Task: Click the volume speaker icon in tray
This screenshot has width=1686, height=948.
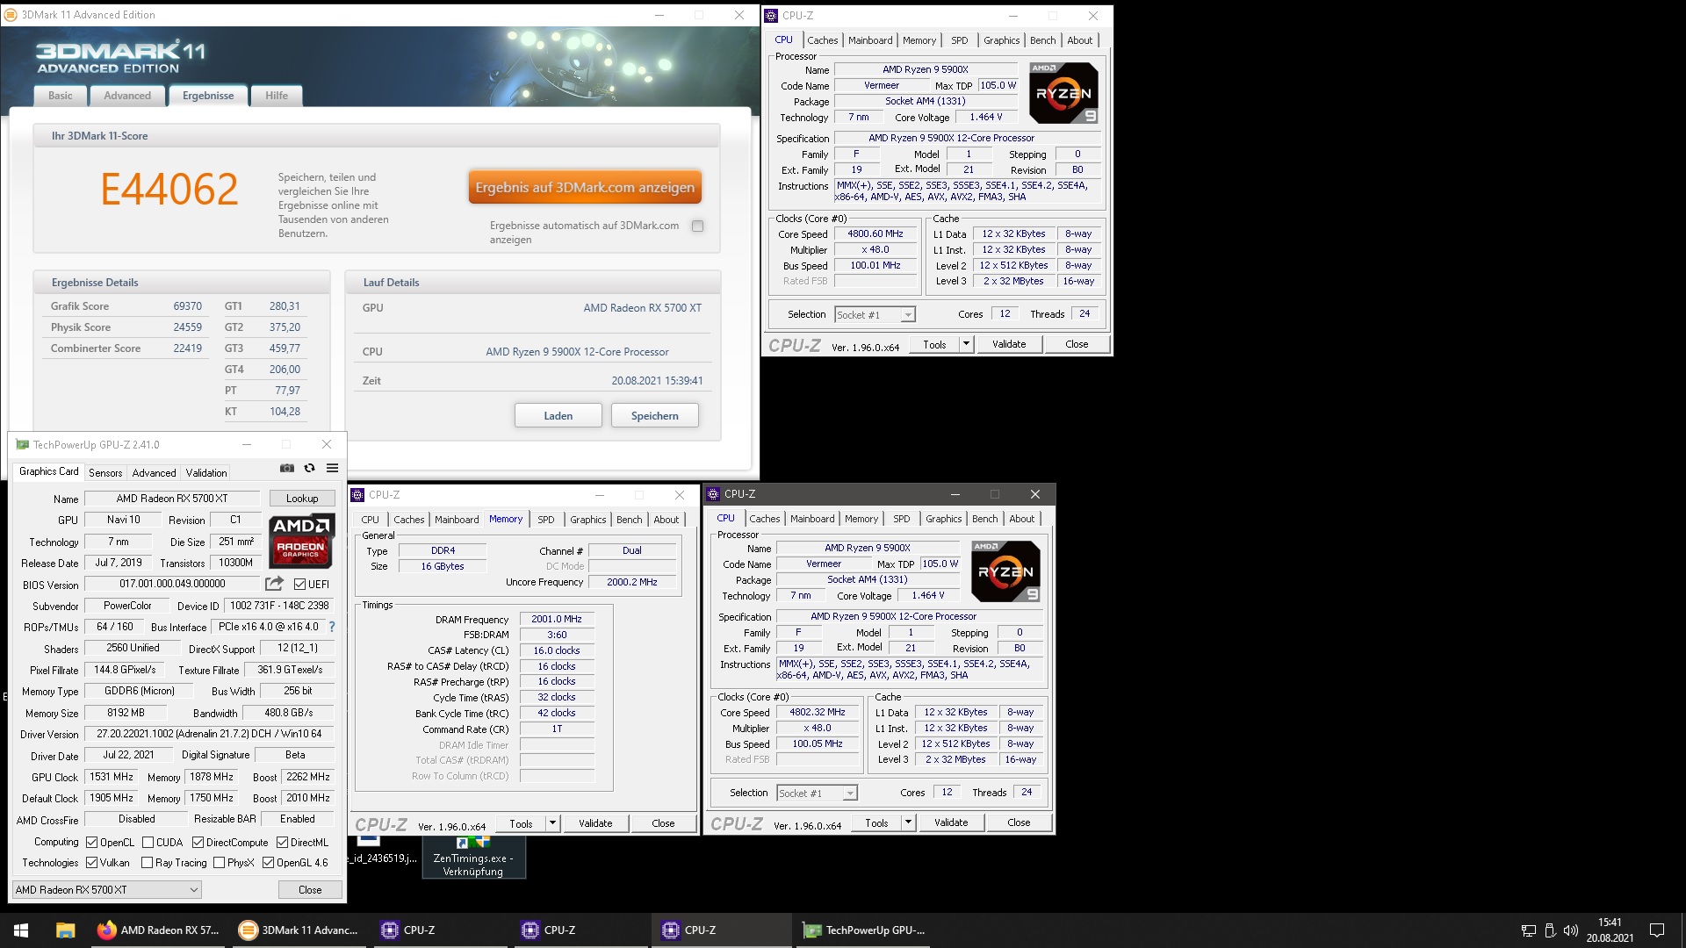Action: coord(1571,930)
